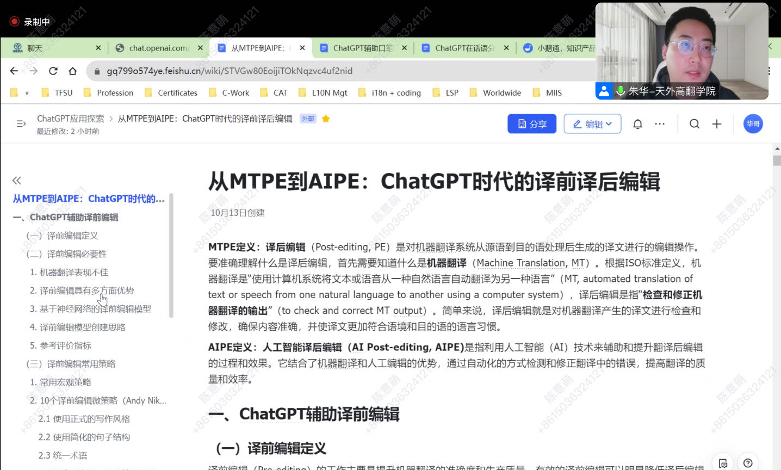This screenshot has height=470, width=781.
Task: Switch to the chat.openai.com tab
Action: click(x=158, y=48)
